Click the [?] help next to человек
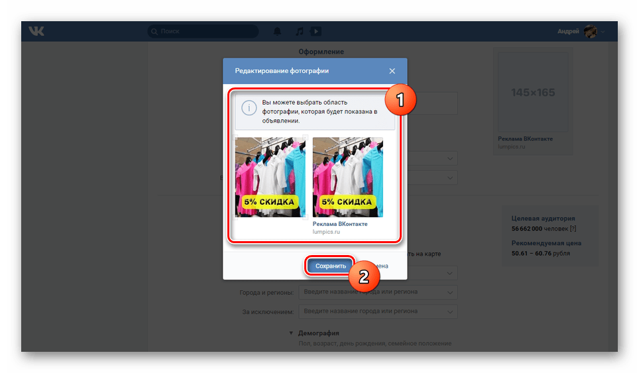 (x=573, y=229)
